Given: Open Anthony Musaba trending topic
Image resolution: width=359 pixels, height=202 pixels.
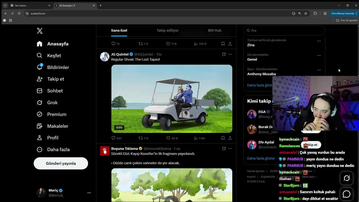Looking at the screenshot, I should tap(261, 74).
